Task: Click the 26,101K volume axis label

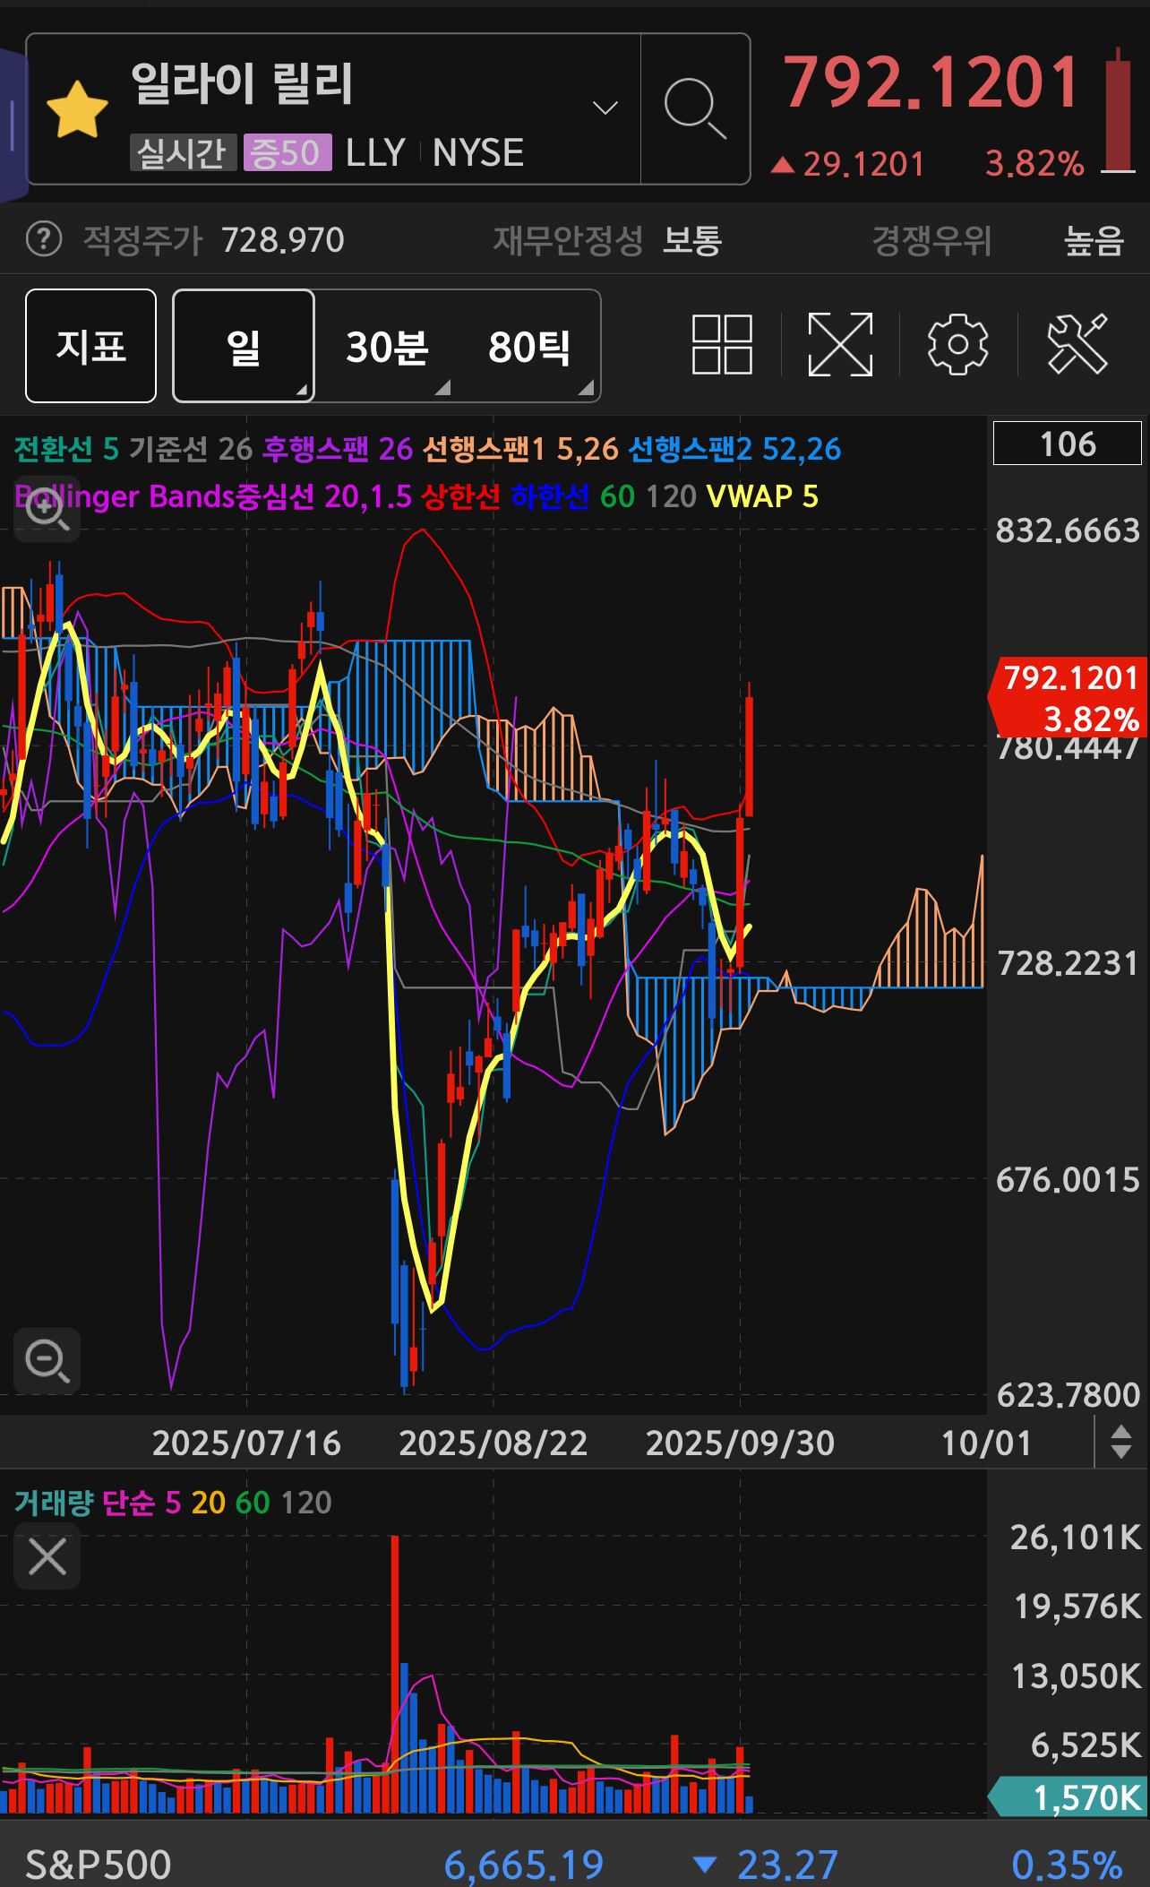Action: (x=1076, y=1538)
